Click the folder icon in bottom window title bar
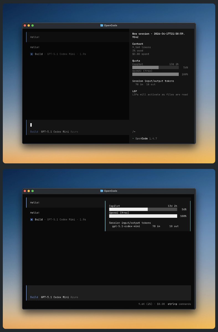The height and width of the screenshot is (332, 218). pyautogui.click(x=102, y=191)
